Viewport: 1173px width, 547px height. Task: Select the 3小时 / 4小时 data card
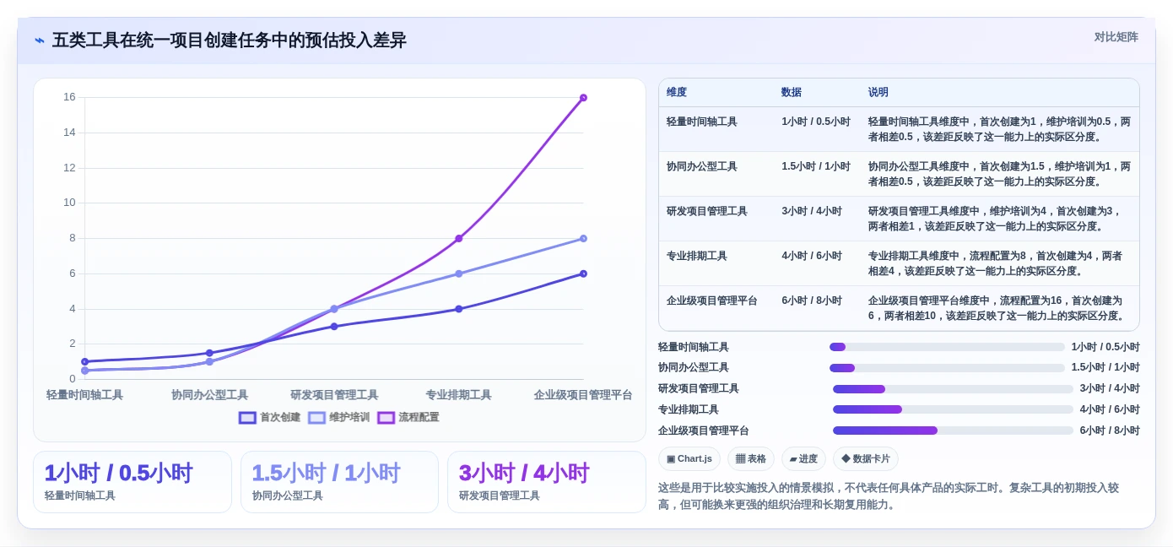pos(546,482)
